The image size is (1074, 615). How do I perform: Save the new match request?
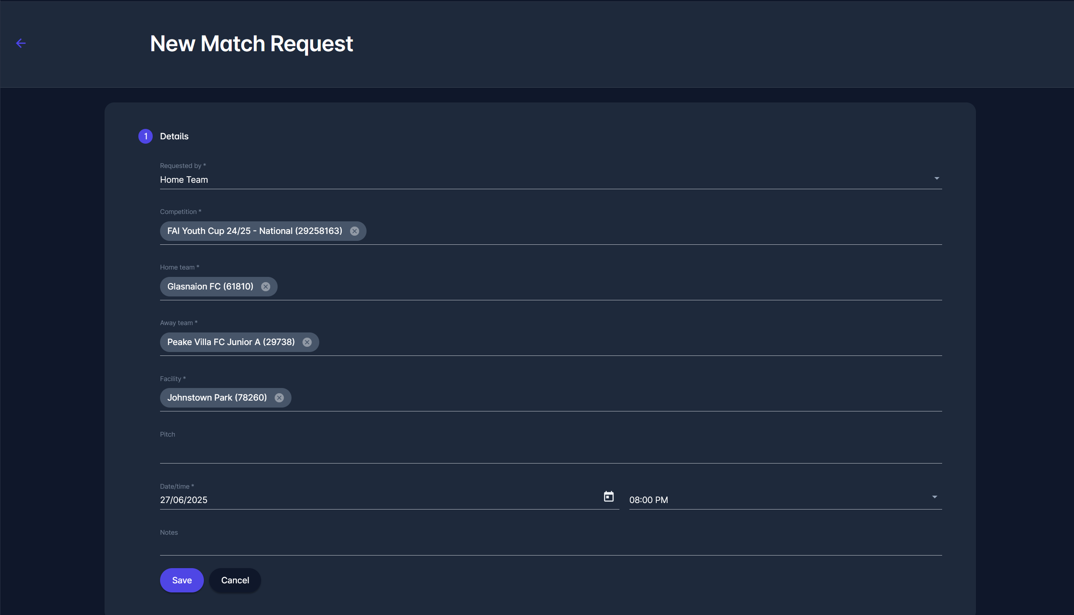[x=182, y=580]
